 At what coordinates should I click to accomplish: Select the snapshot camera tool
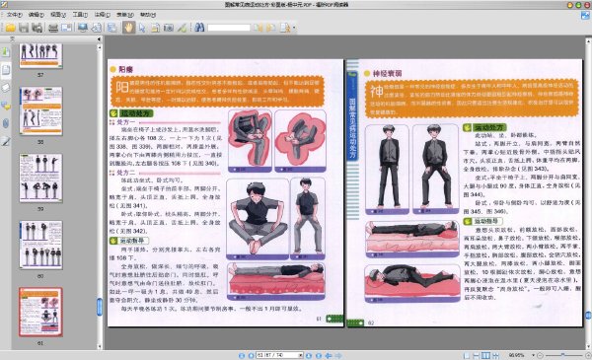point(169,28)
